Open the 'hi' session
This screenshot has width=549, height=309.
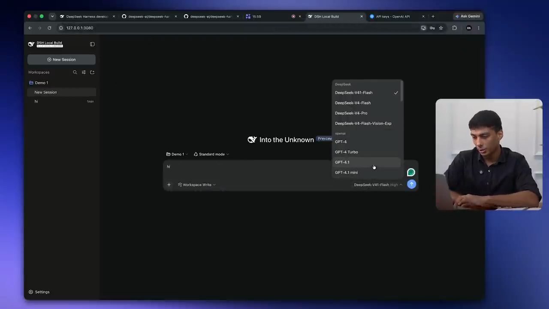61,102
